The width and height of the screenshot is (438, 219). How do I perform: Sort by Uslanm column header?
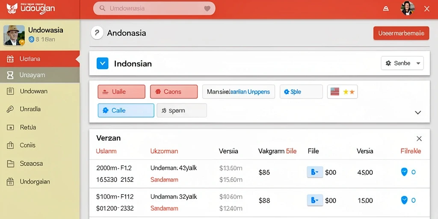[x=106, y=151]
